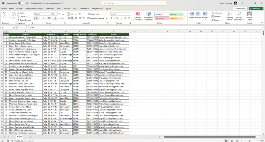Open the Combinar y centrar dropdown arrow
This screenshot has width=265, height=142.
(x=107, y=18)
